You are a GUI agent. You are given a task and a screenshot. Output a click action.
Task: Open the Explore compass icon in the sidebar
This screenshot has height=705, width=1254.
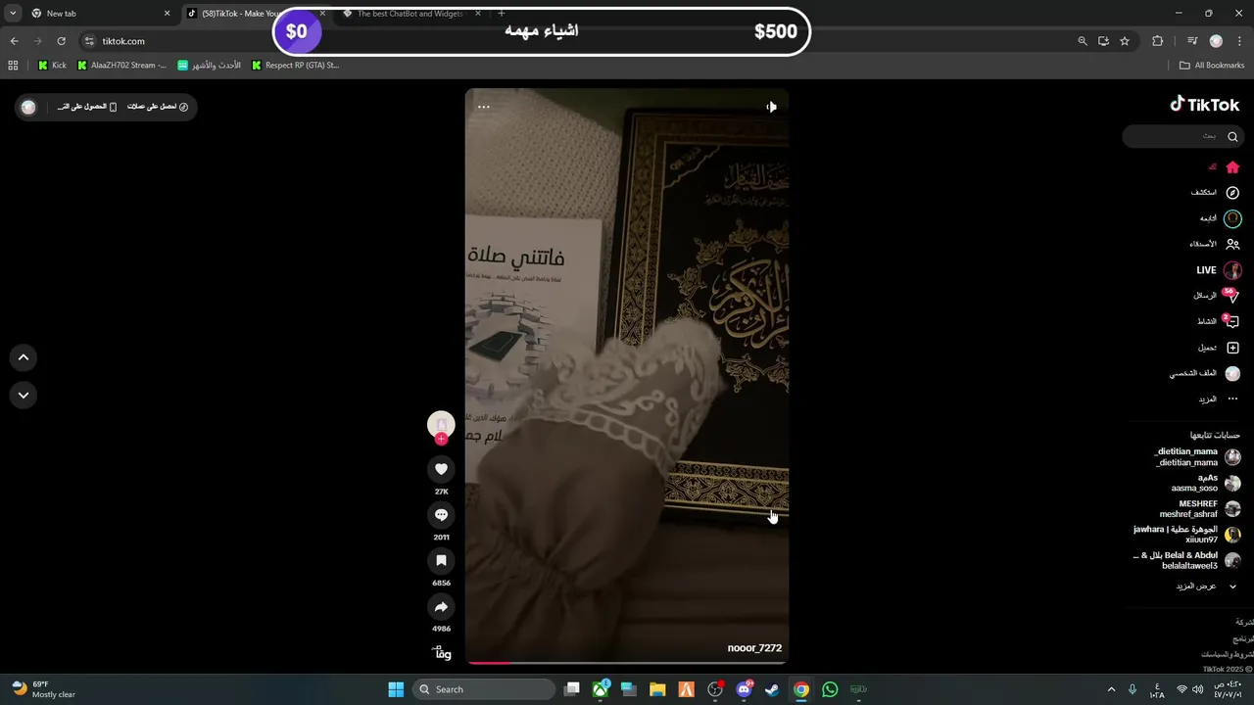point(1232,193)
